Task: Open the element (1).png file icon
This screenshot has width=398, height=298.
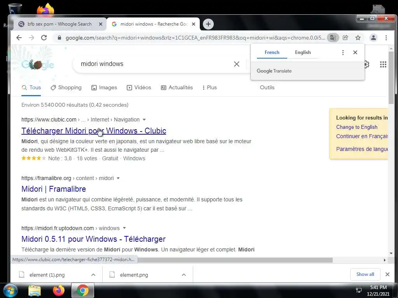Action: click(x=22, y=275)
